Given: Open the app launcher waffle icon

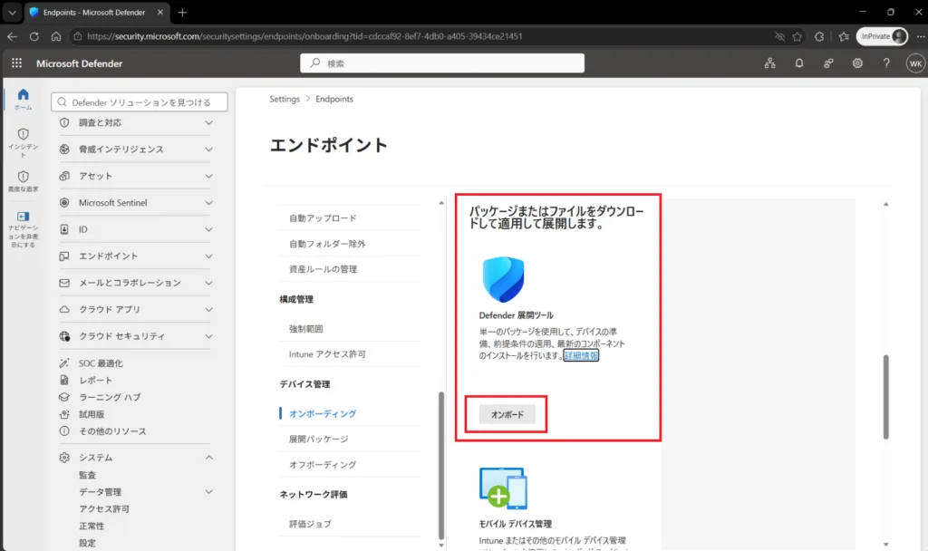Looking at the screenshot, I should tap(16, 63).
